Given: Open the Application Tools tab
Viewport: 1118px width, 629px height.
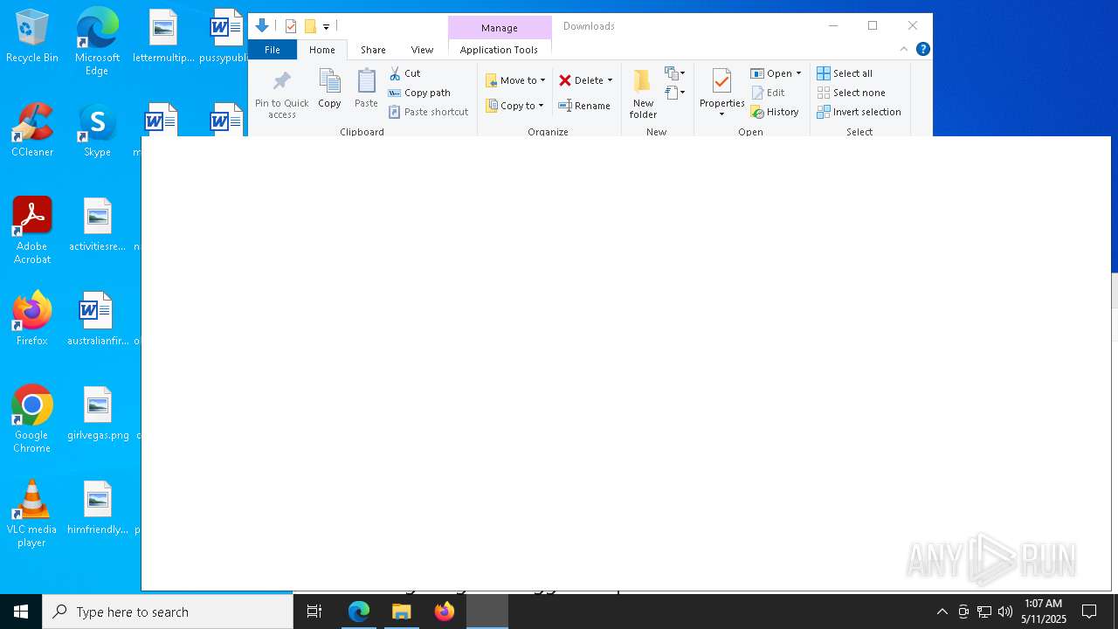Looking at the screenshot, I should pos(499,50).
